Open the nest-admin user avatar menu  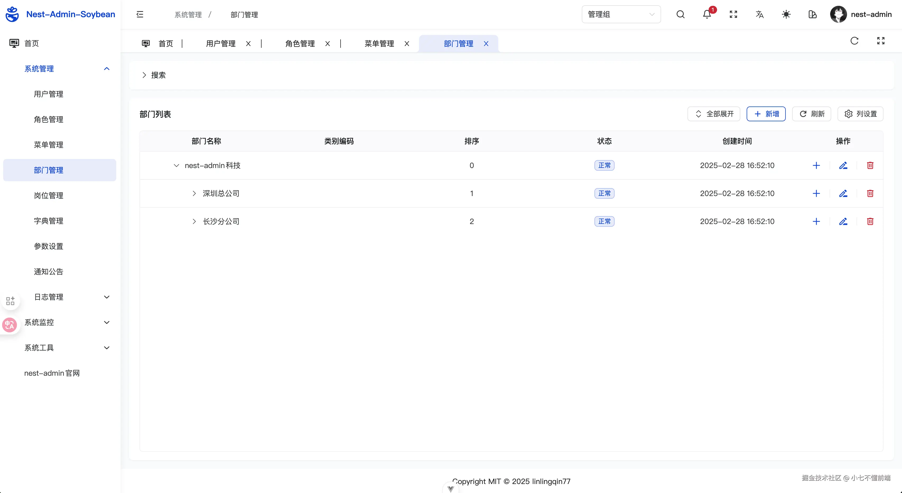pyautogui.click(x=838, y=14)
